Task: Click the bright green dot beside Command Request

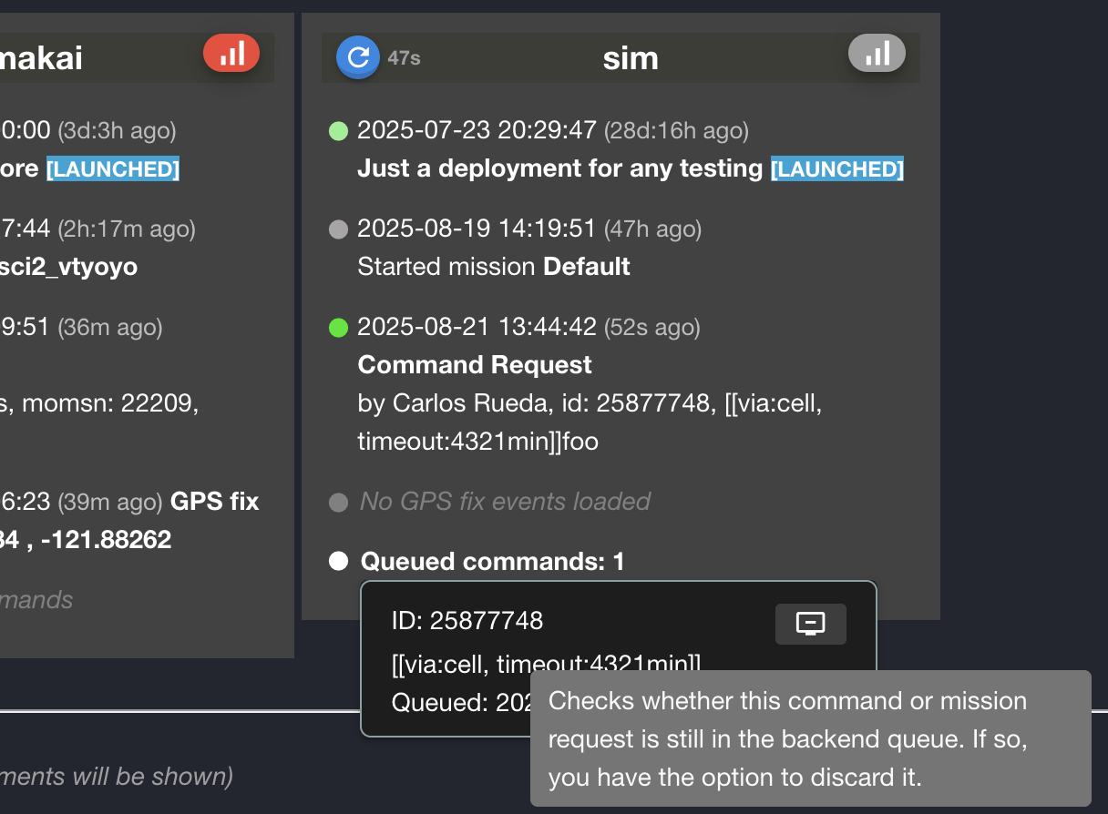Action: (x=338, y=328)
